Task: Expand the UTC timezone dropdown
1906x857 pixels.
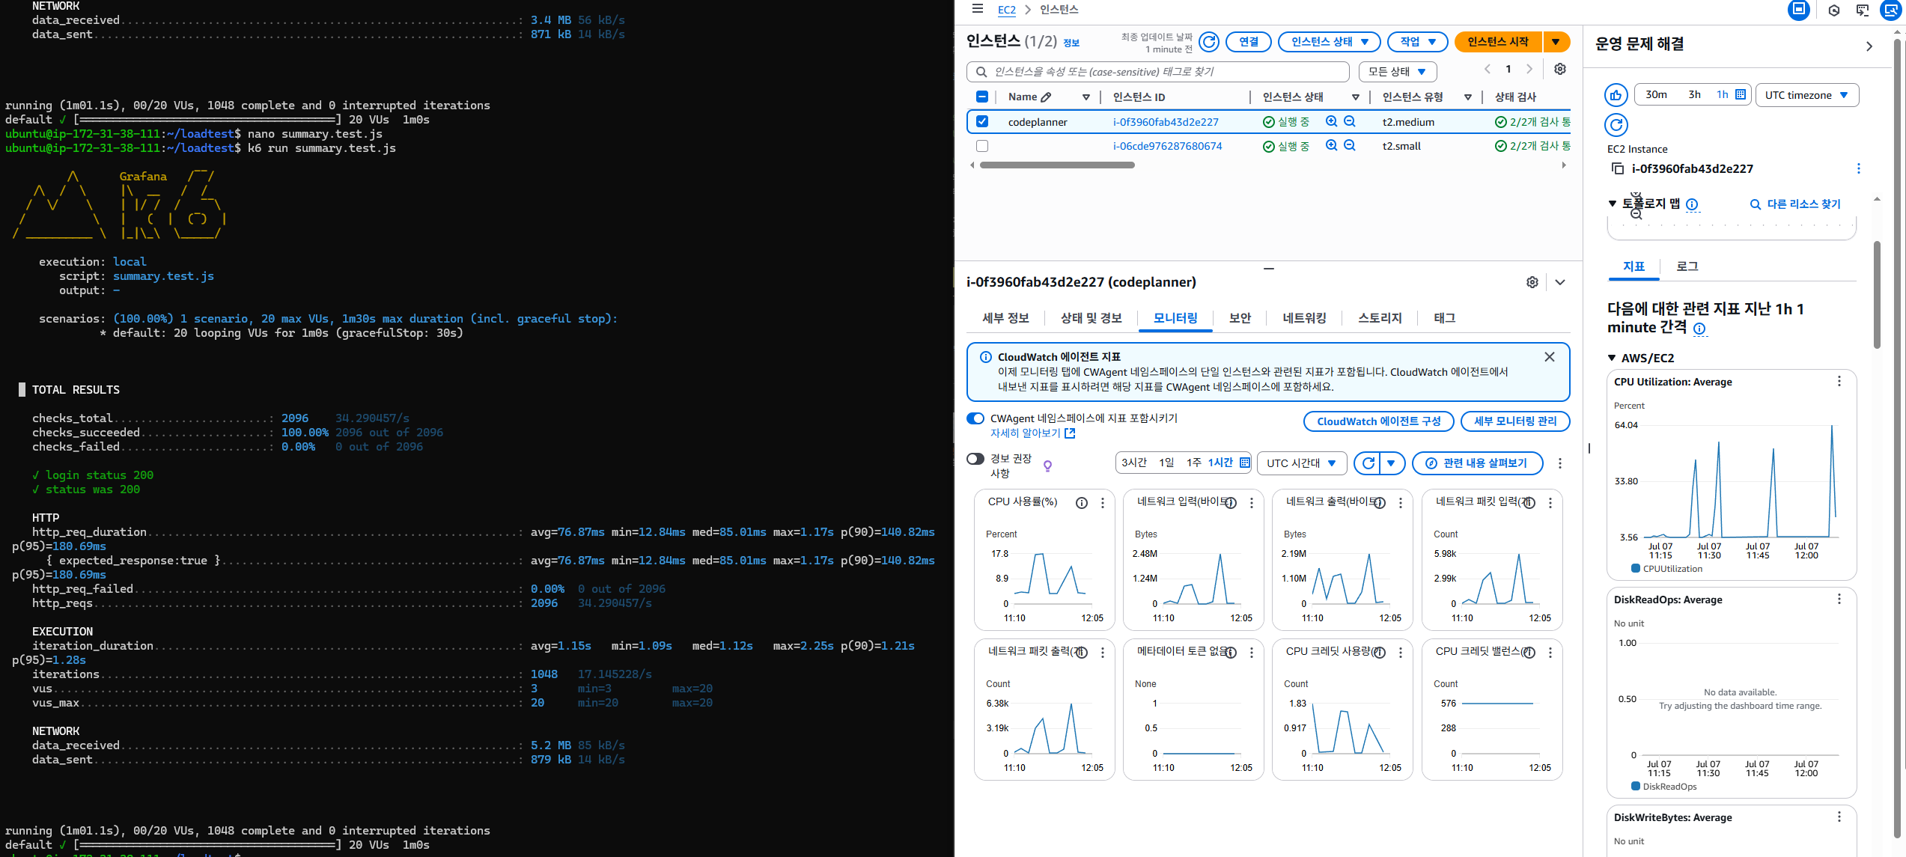Action: tap(1806, 95)
